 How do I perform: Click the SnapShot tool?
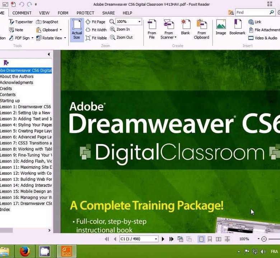point(47,22)
